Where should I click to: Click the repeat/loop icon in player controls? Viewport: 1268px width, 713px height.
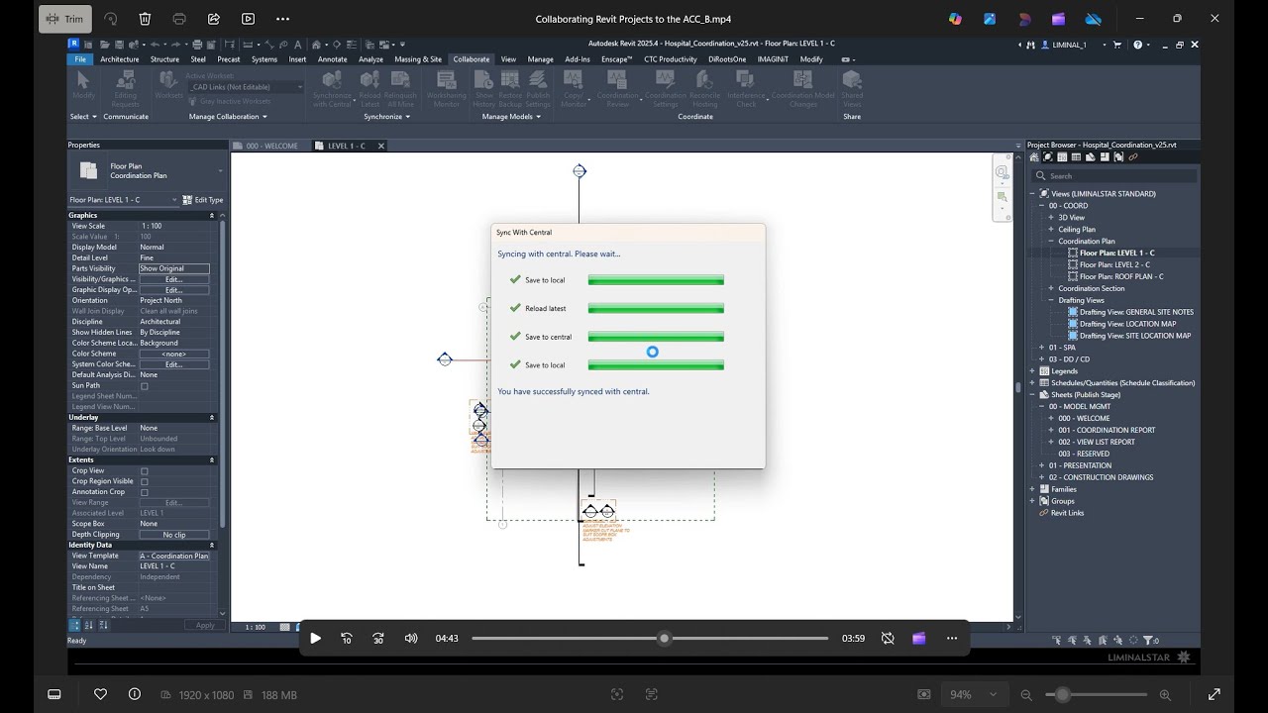click(888, 639)
